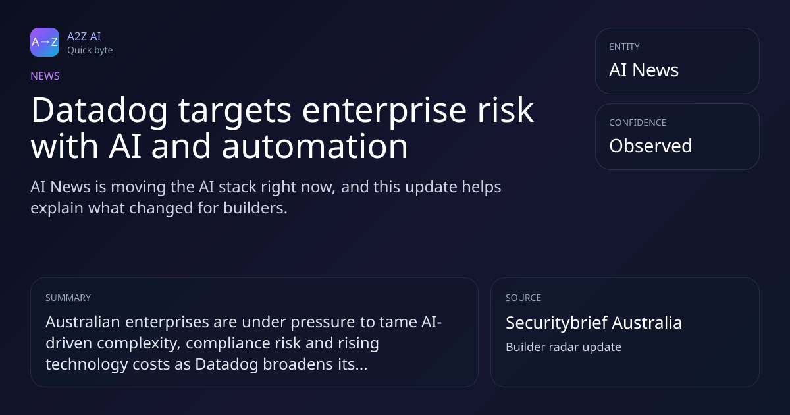Select the SUMMARY heading label
790x415 pixels.
point(68,298)
